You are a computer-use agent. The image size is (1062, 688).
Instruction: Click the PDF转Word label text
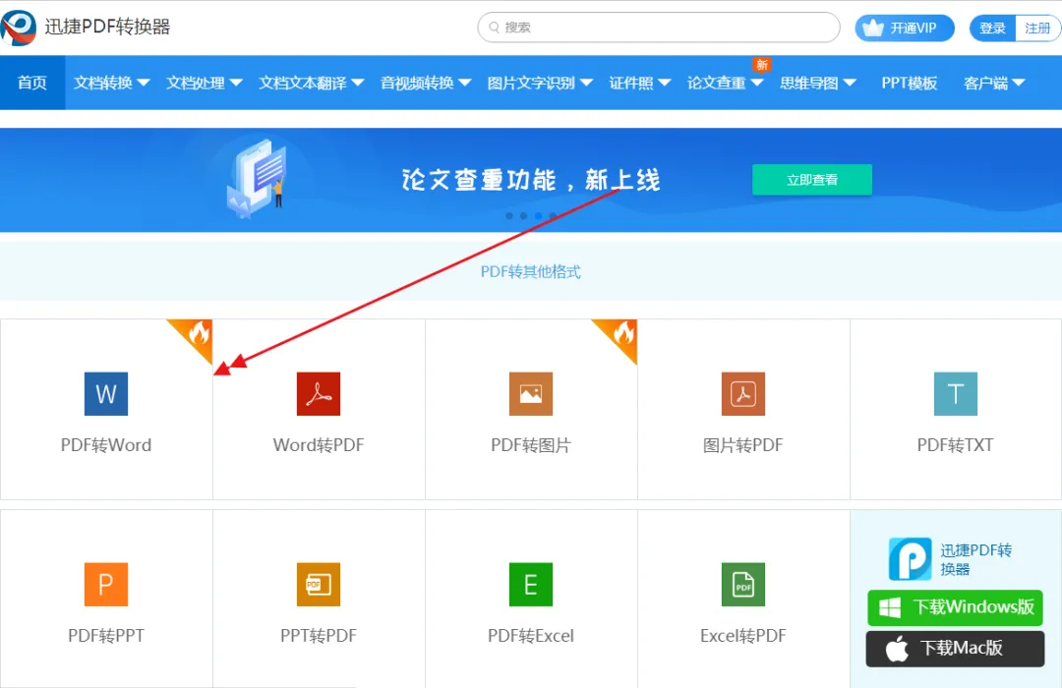(x=105, y=445)
